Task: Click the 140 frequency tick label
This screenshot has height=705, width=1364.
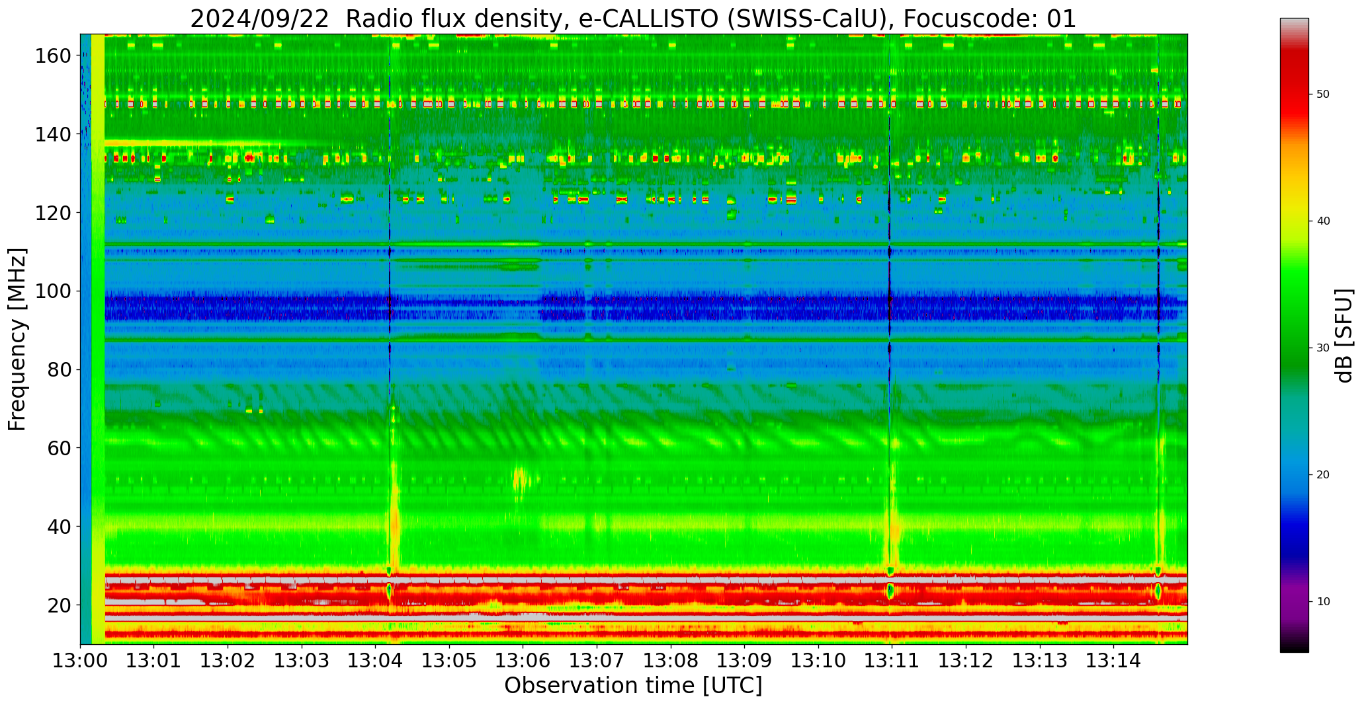Action: click(52, 134)
